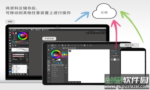Click the trash icon below PC brush list

click(x=27, y=74)
